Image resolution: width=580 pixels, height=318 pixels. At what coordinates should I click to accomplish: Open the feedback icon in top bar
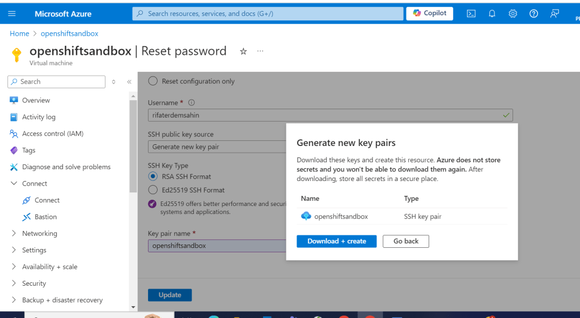point(554,14)
